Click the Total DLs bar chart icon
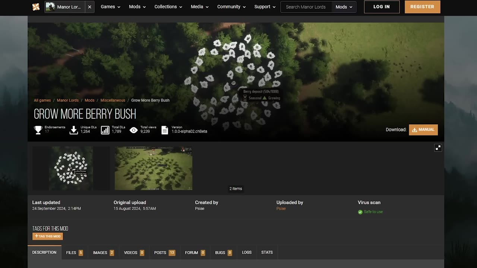This screenshot has width=477, height=268. [105, 130]
